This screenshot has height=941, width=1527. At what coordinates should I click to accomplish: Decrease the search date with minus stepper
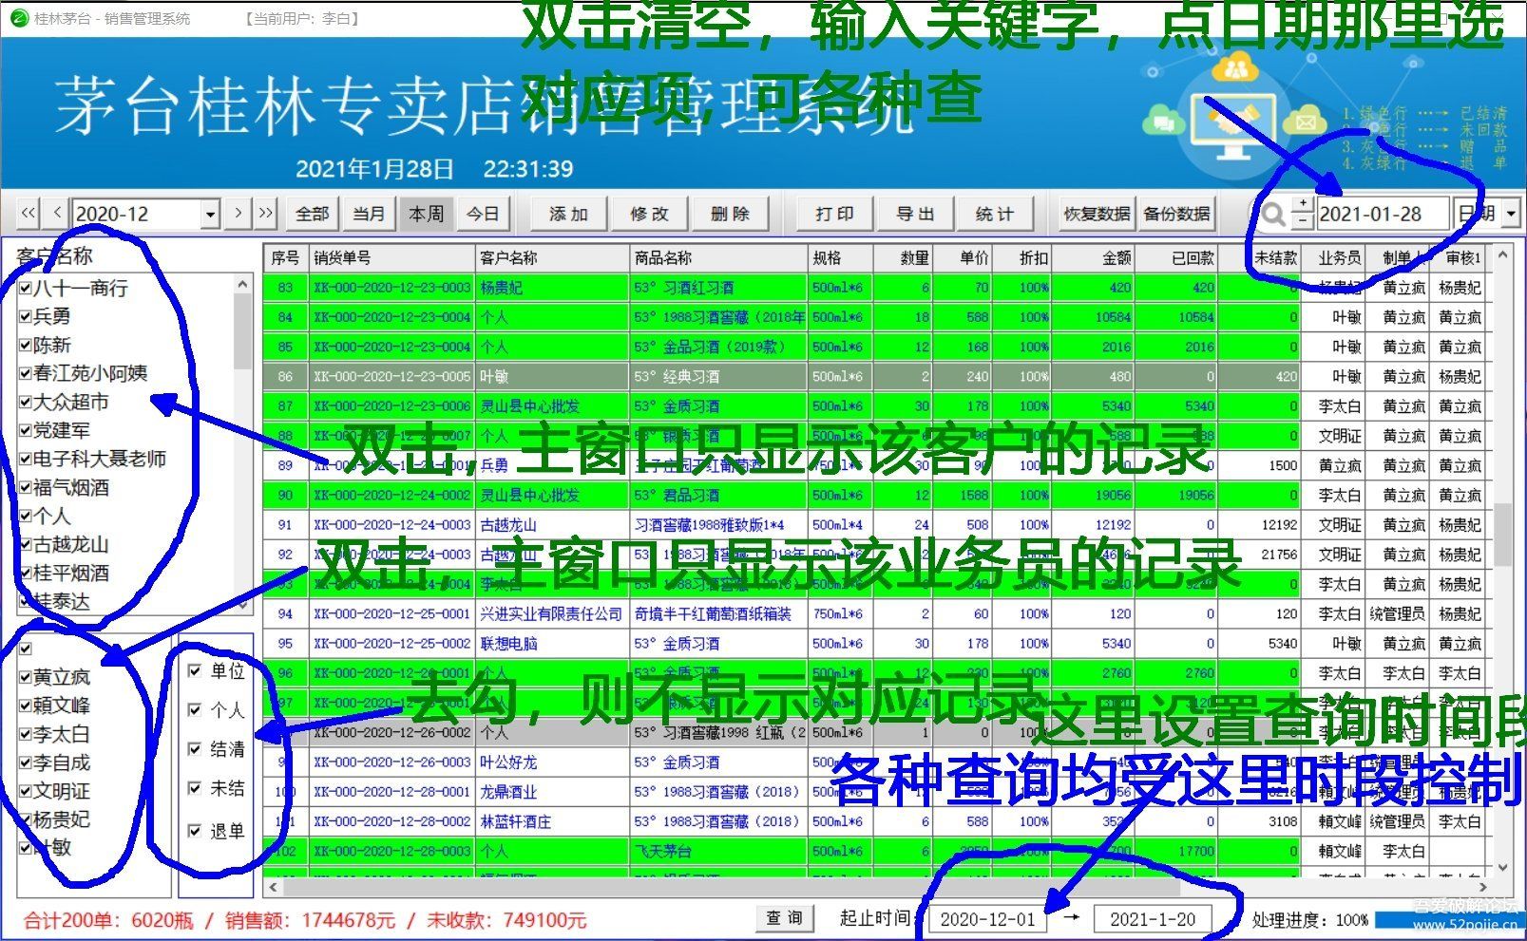pos(1303,221)
